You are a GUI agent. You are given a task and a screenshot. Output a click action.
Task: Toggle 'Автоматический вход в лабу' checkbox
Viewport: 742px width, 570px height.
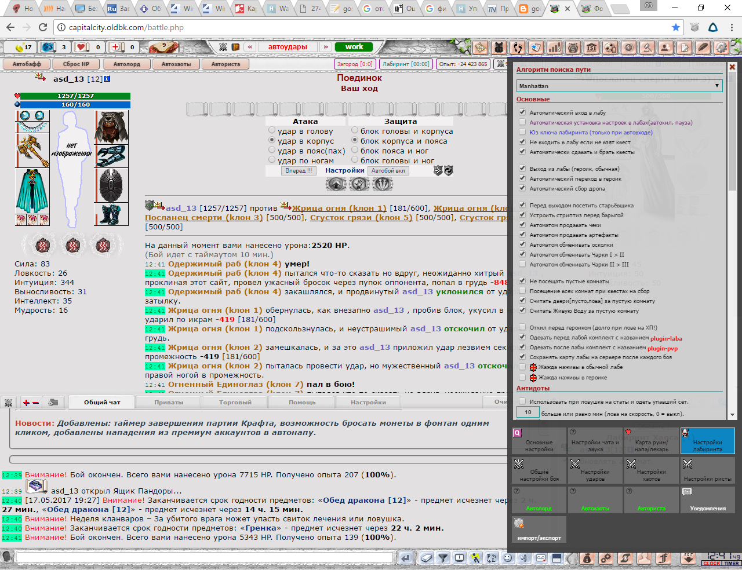(x=522, y=112)
